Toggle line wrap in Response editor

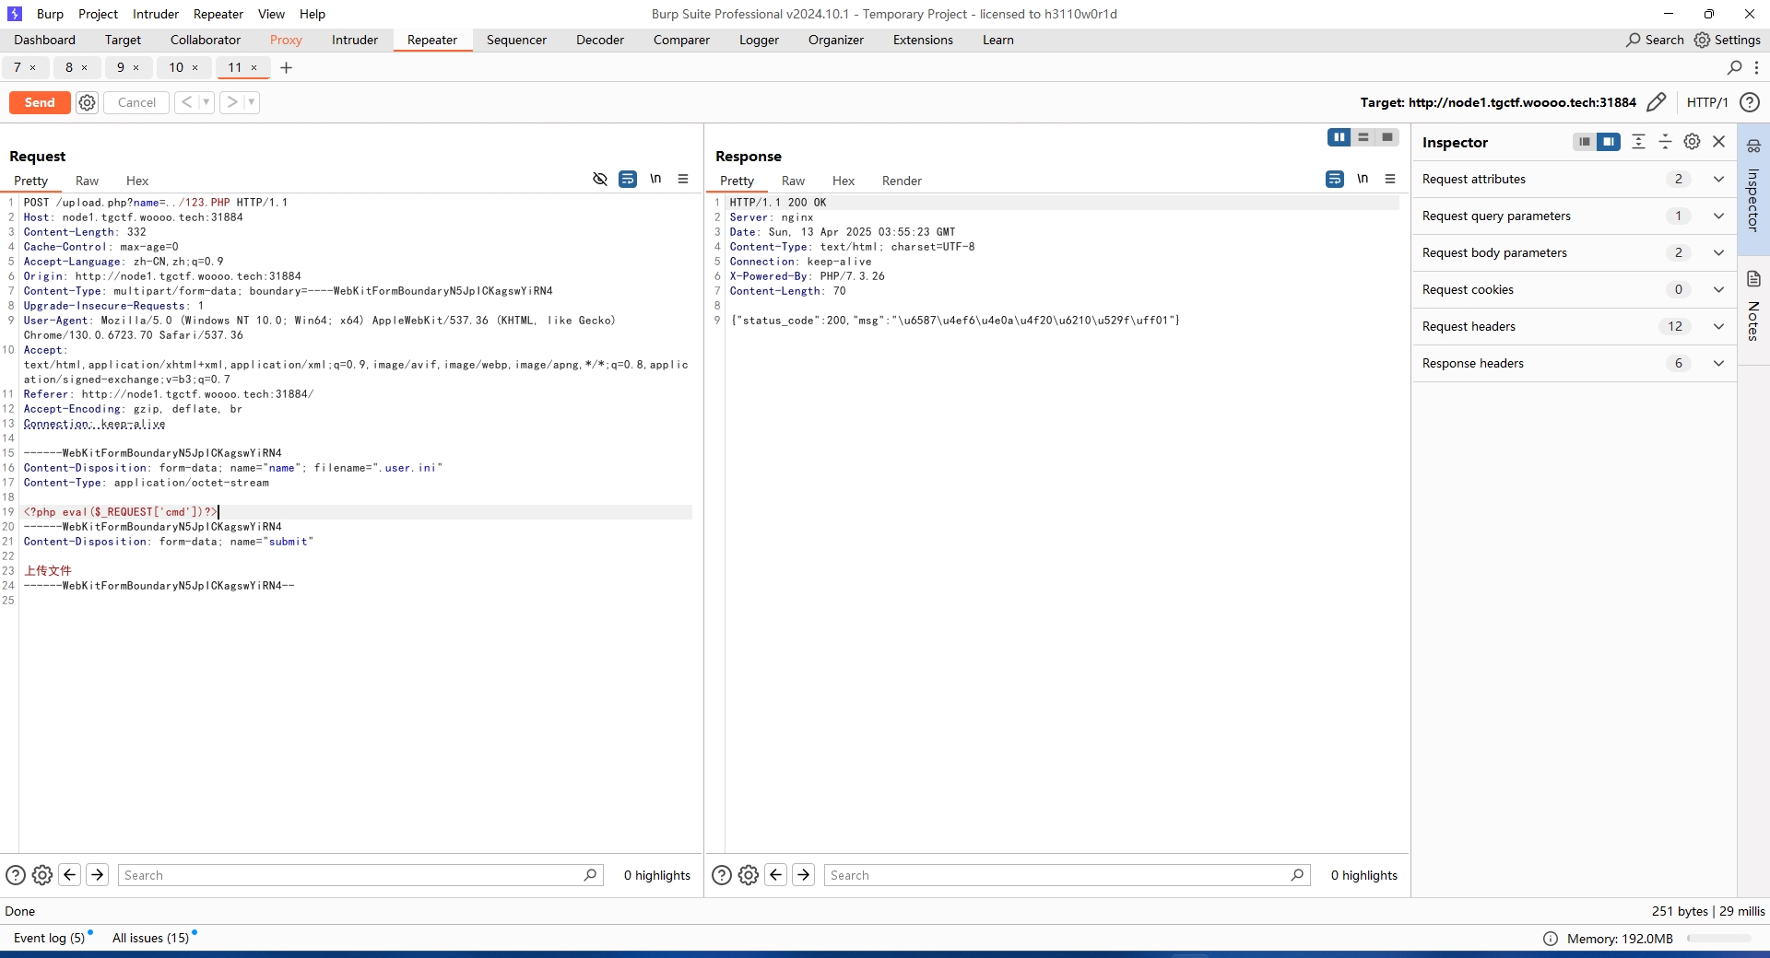tap(1335, 179)
